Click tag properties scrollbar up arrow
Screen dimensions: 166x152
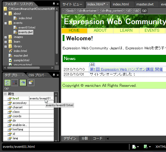(x=56, y=94)
